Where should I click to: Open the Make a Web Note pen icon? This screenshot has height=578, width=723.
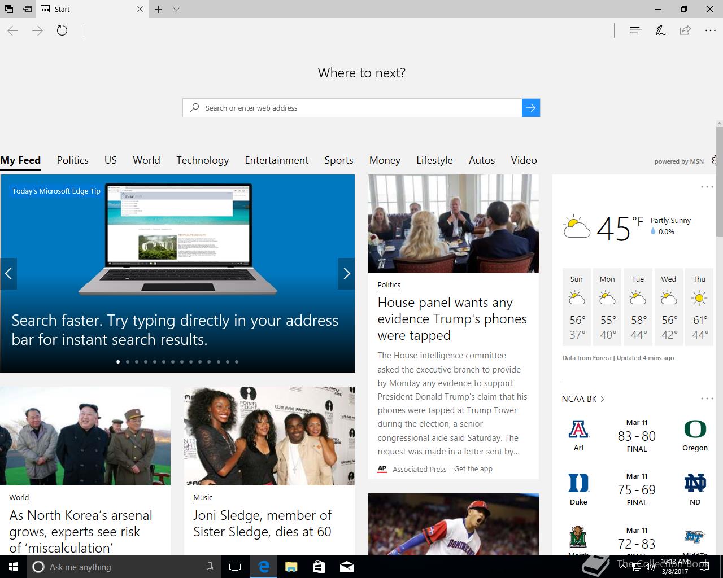660,30
